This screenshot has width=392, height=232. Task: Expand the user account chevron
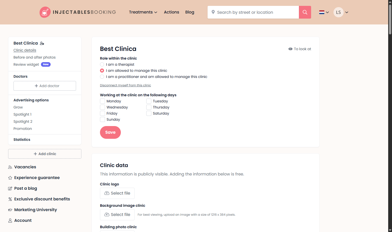pyautogui.click(x=347, y=12)
